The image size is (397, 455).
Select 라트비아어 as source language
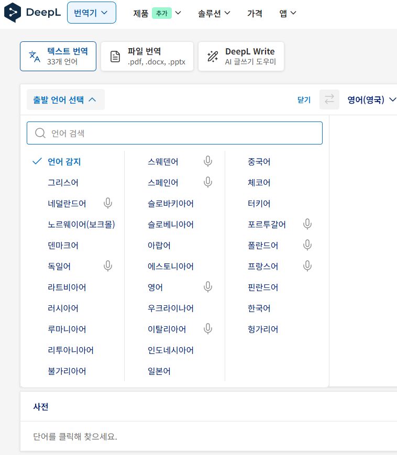pos(67,287)
